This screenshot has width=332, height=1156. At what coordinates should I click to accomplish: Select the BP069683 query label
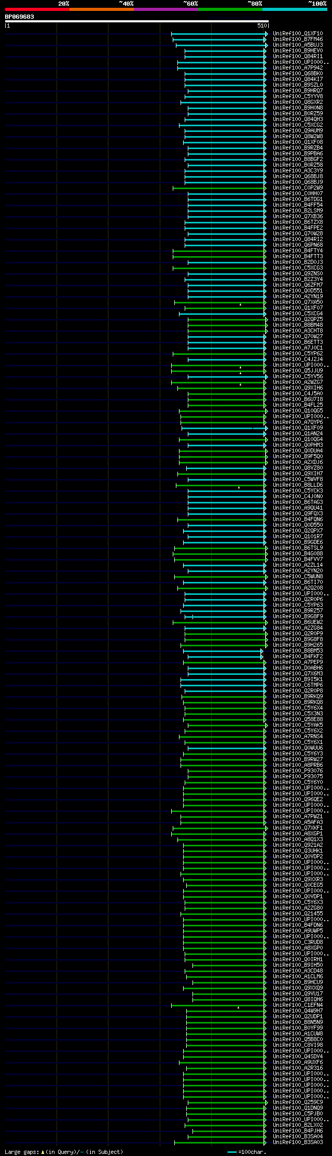pyautogui.click(x=20, y=17)
